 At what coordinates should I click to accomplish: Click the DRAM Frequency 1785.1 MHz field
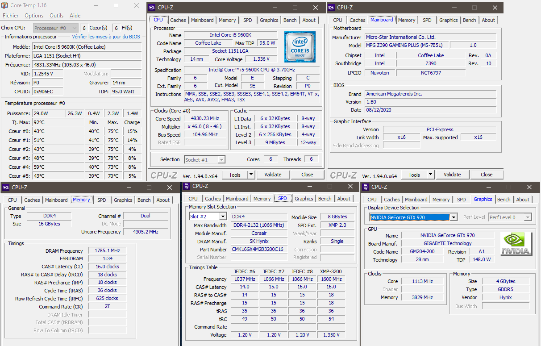(107, 251)
